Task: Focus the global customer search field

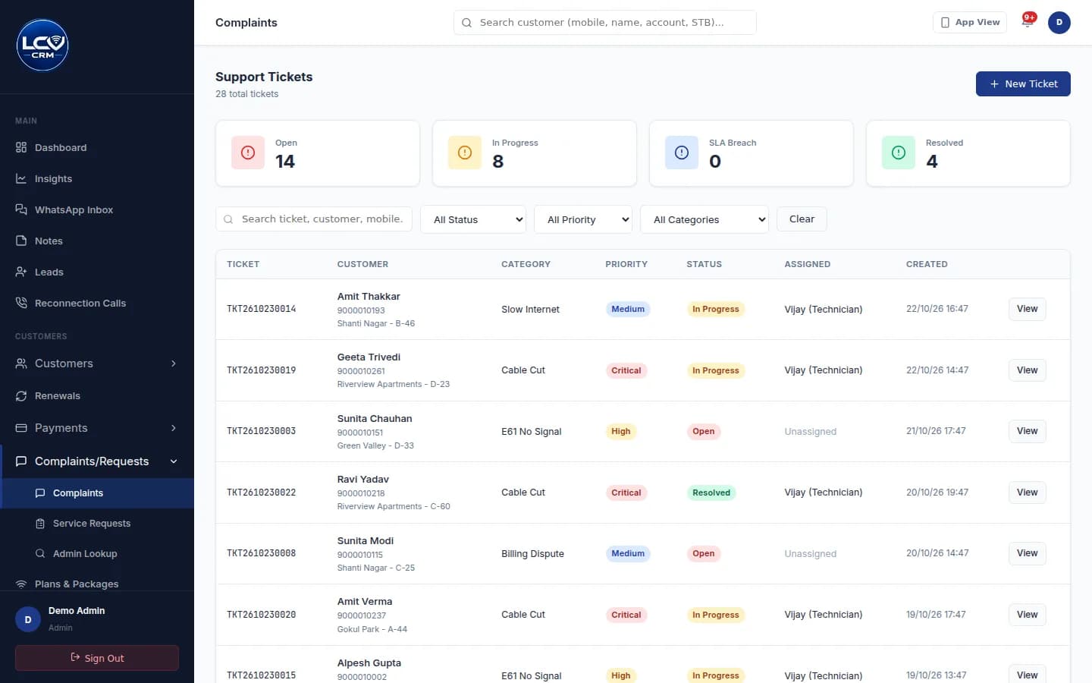Action: [x=605, y=23]
